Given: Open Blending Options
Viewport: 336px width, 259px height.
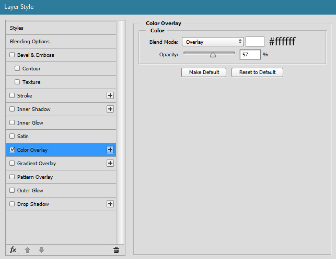Looking at the screenshot, I should pyautogui.click(x=61, y=42).
